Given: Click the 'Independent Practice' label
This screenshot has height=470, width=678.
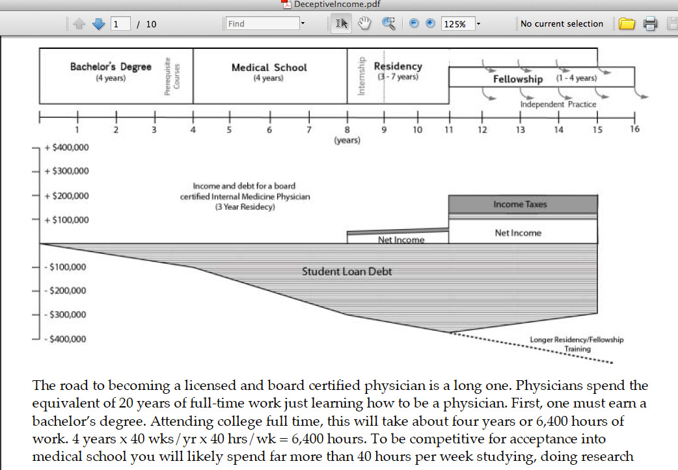Looking at the screenshot, I should (x=558, y=104).
